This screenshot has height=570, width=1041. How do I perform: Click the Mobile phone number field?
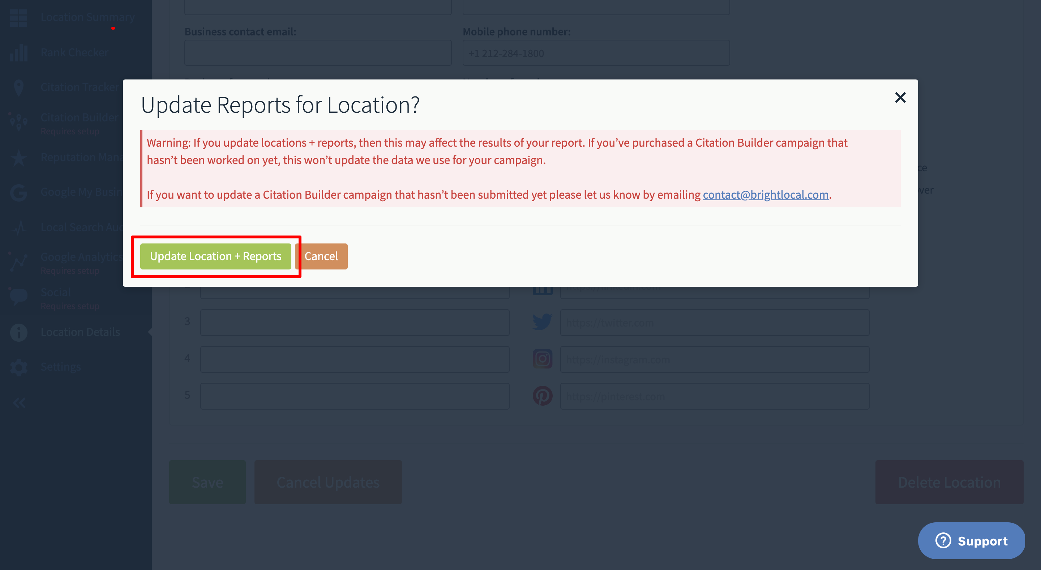(596, 53)
